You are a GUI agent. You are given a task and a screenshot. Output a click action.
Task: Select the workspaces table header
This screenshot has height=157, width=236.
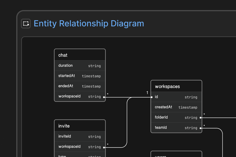(176, 86)
